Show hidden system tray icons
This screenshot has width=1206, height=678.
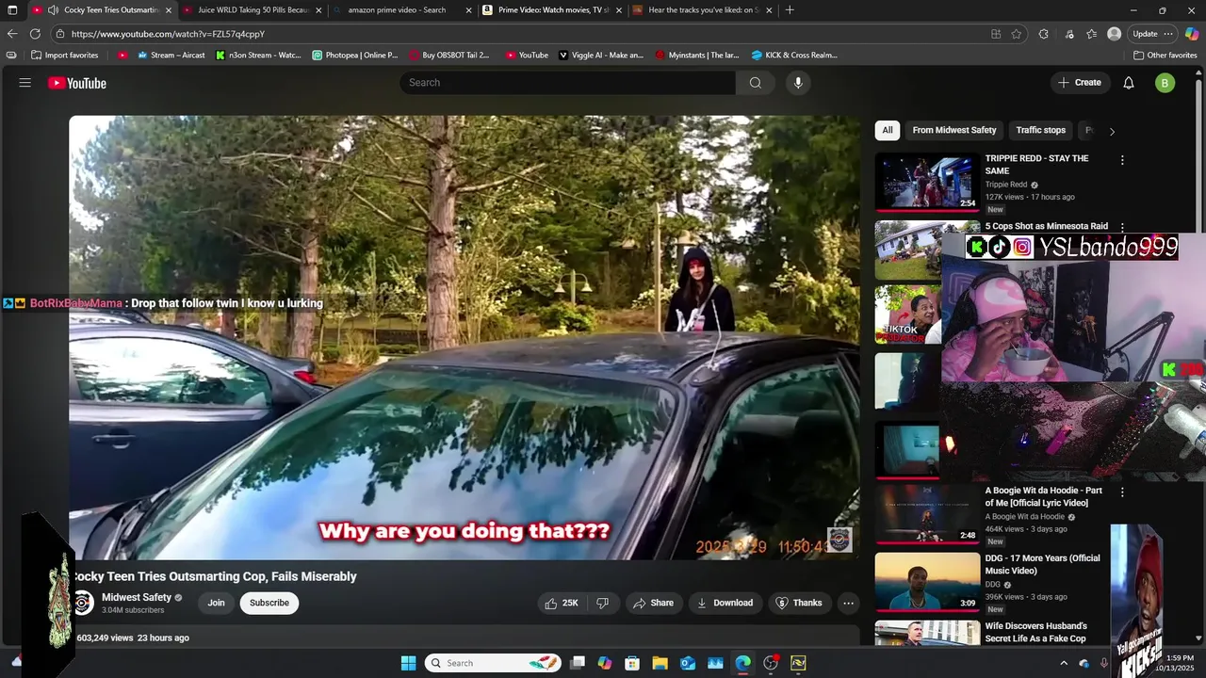point(1065,663)
